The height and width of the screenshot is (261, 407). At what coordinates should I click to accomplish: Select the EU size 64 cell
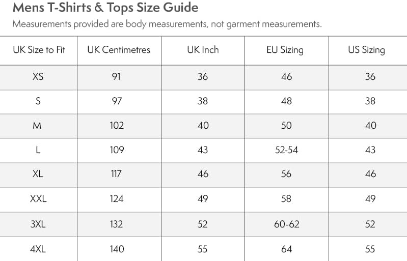pyautogui.click(x=286, y=249)
